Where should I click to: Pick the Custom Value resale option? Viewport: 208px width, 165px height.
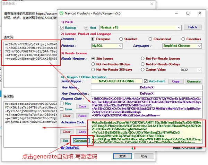click(x=142, y=70)
